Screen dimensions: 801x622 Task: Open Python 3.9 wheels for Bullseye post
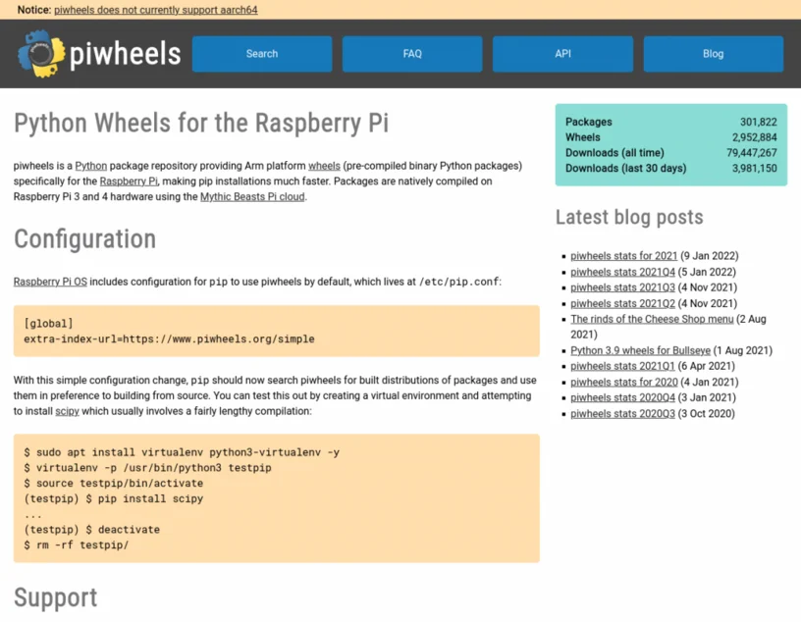(x=641, y=350)
